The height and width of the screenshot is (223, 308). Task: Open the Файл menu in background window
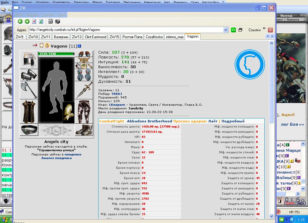5,2
